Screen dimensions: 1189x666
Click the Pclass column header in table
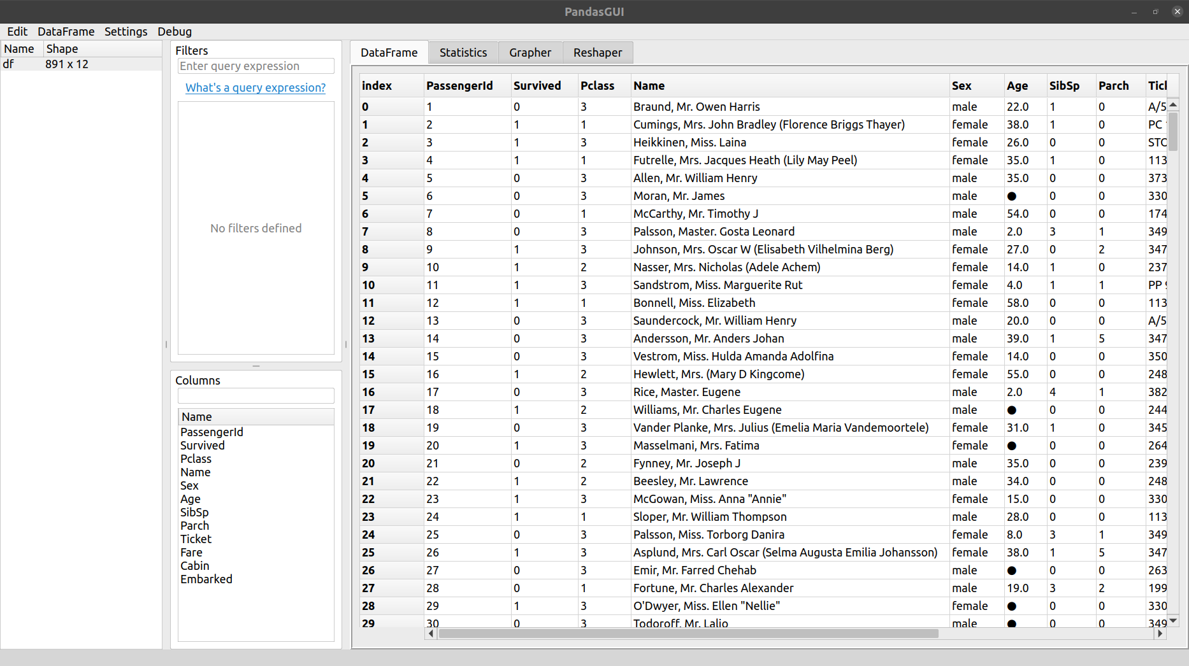click(605, 86)
